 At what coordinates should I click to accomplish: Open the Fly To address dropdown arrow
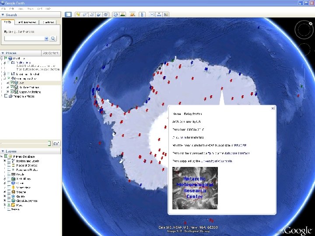(x=46, y=38)
